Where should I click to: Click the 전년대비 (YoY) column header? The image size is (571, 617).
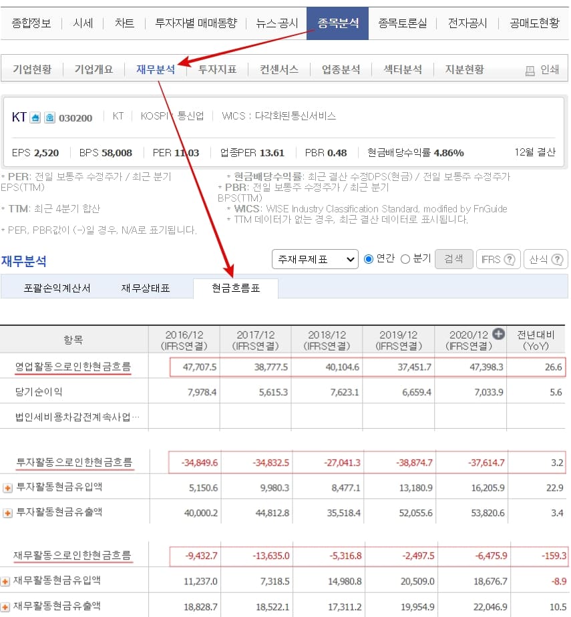(536, 341)
